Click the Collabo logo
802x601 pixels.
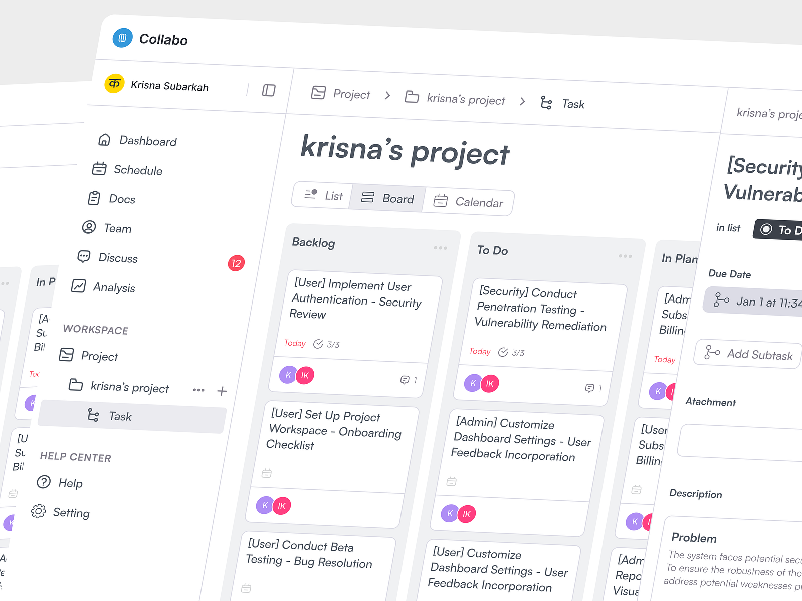(122, 38)
